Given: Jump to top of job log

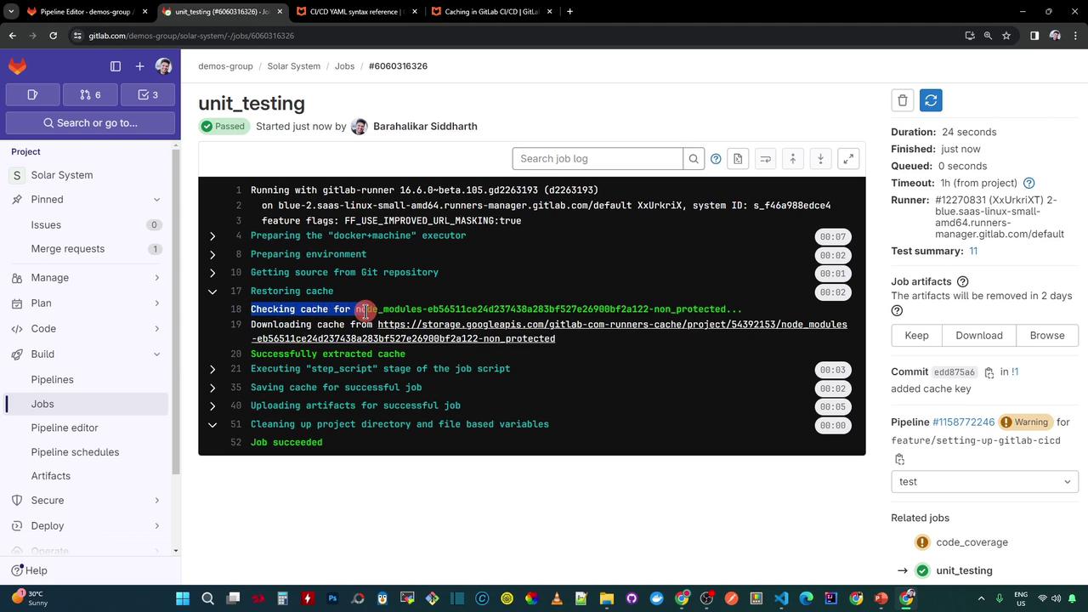Looking at the screenshot, I should click(793, 159).
